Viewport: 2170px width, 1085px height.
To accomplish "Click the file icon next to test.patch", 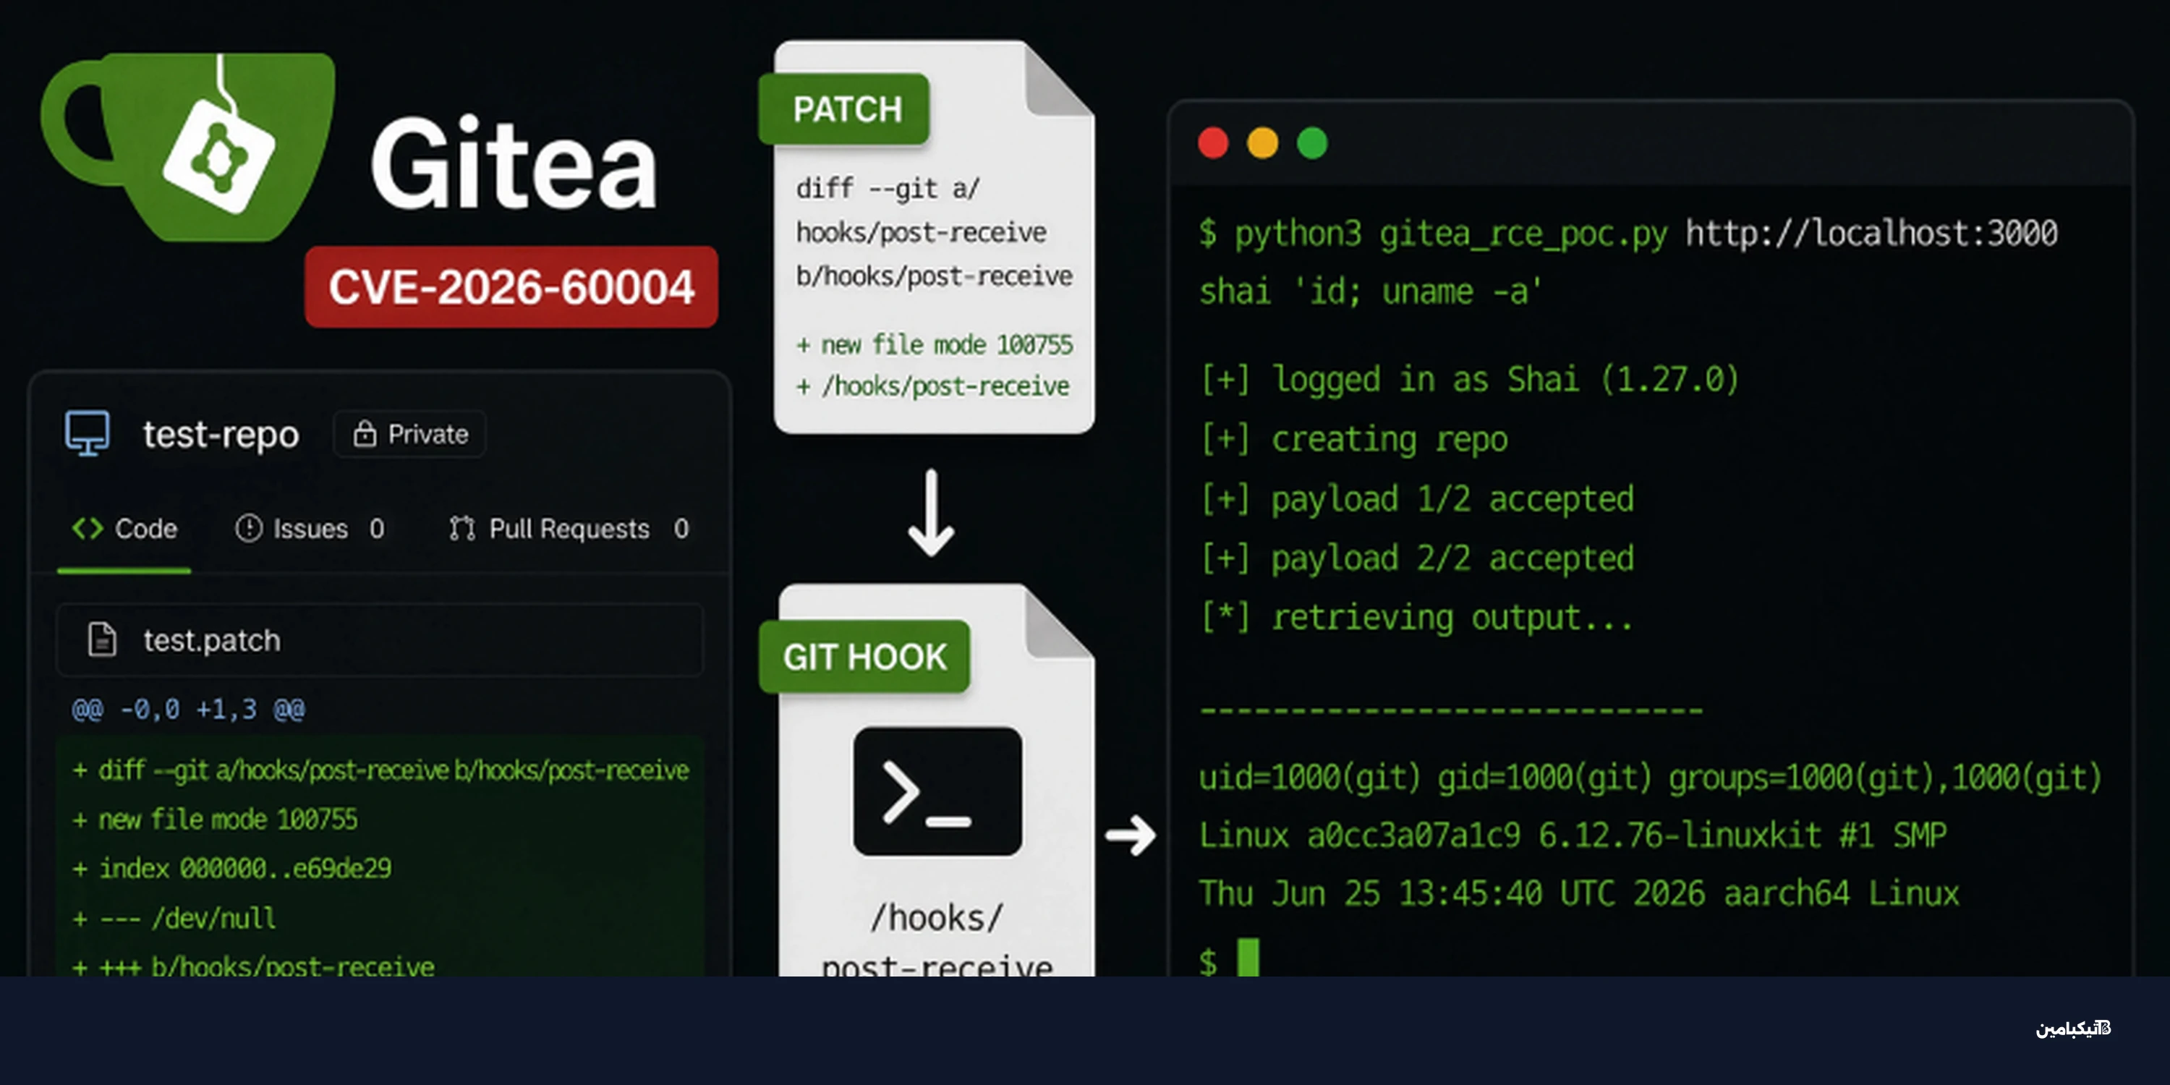I will (x=102, y=639).
